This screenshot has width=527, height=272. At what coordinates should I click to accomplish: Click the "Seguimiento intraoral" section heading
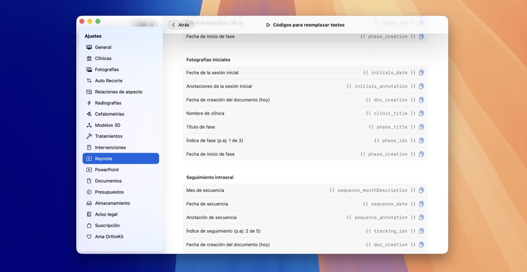(210, 177)
